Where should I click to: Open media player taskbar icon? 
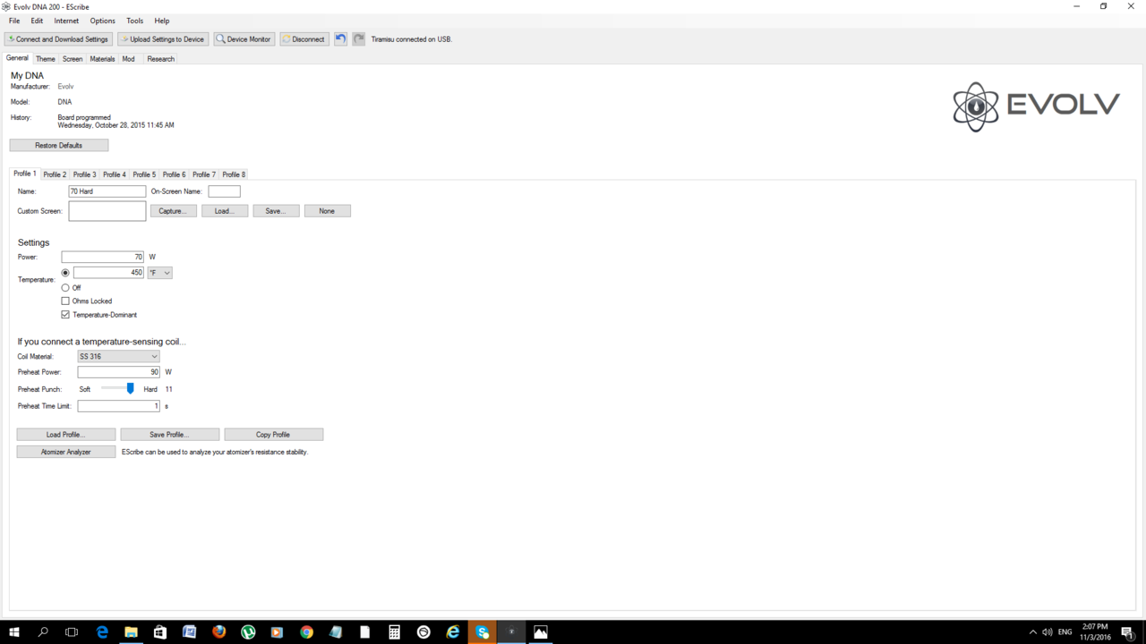[x=277, y=632]
